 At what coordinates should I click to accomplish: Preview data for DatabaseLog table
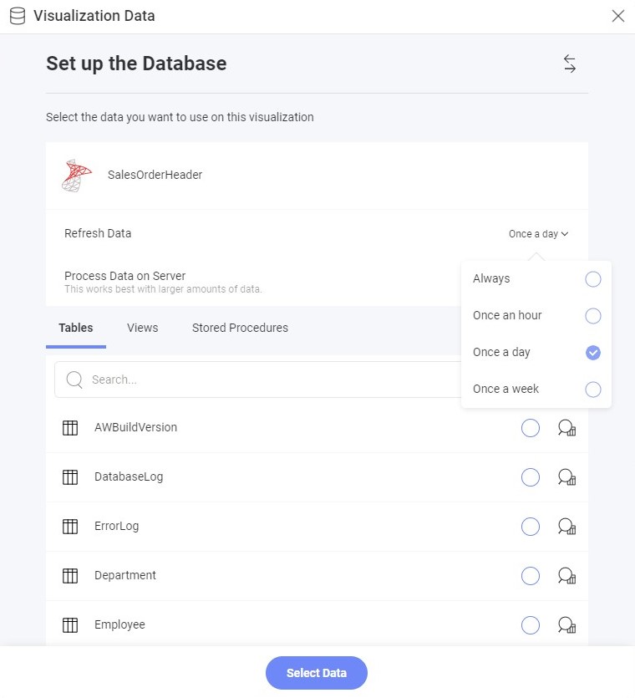pyautogui.click(x=566, y=477)
